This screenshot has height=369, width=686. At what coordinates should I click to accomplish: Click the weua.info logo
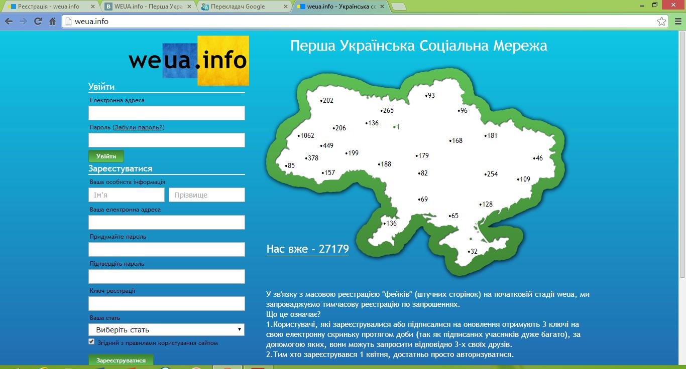(188, 61)
